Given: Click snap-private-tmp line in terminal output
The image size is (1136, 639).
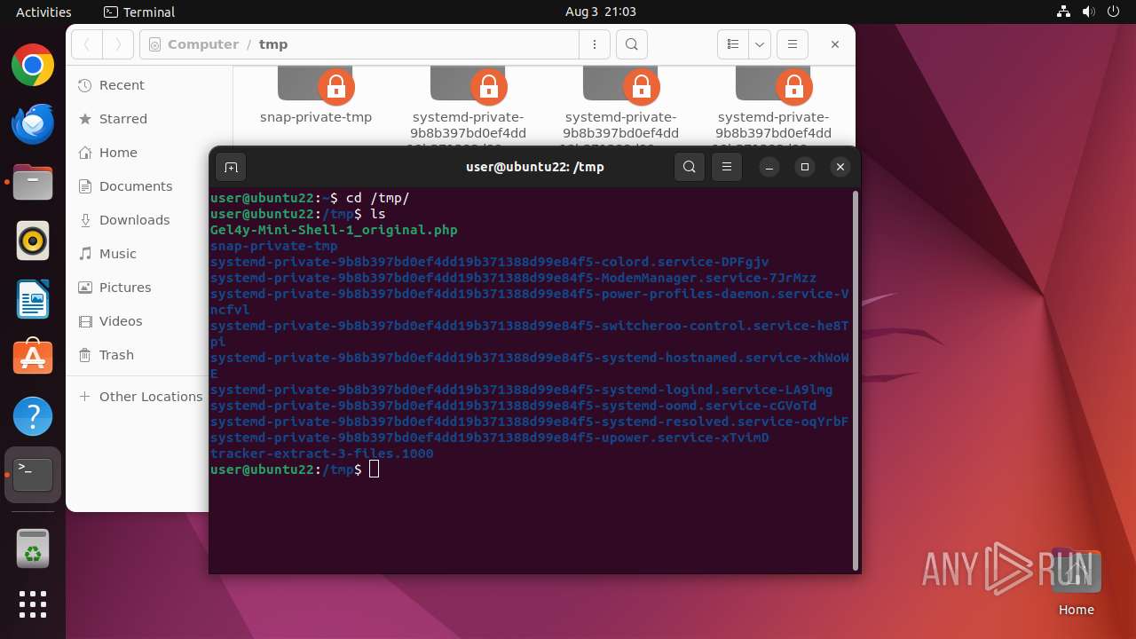Looking at the screenshot, I should (274, 246).
